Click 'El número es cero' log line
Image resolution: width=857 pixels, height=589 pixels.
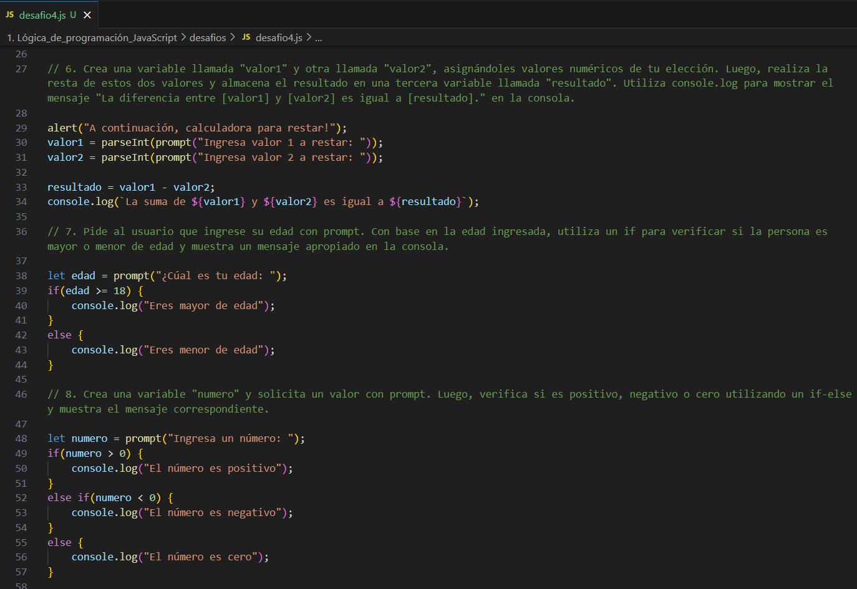[170, 557]
